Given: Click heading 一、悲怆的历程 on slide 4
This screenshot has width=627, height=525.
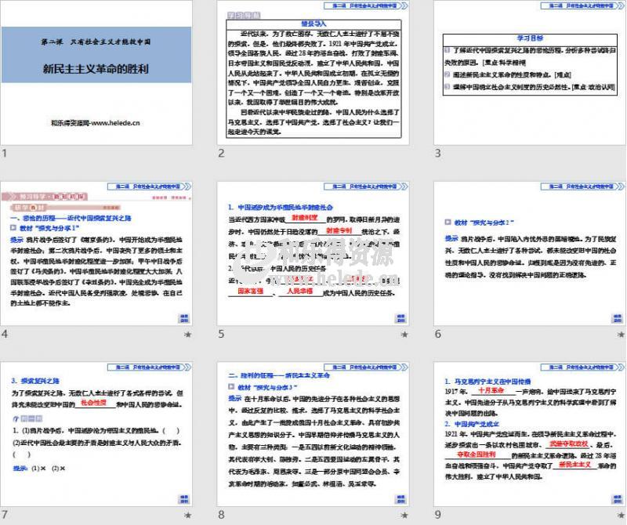Looking at the screenshot, I should (x=71, y=219).
